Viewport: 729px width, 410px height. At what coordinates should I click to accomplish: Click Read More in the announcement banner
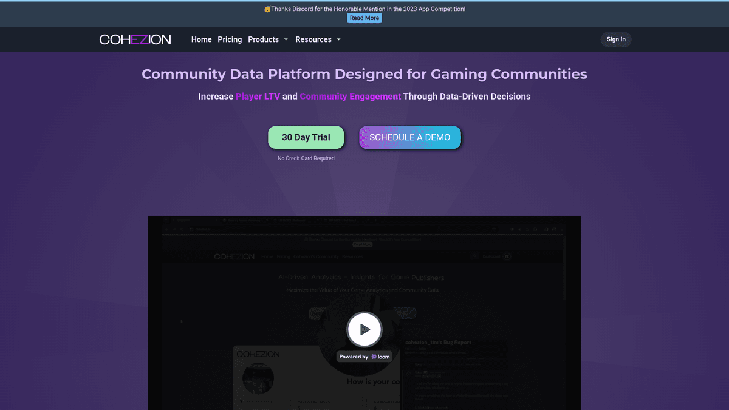(364, 18)
